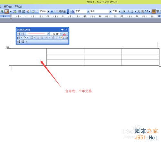Click the table resize handle at the table's corner
Image resolution: width=161 pixels, height=142 pixels.
point(160,66)
